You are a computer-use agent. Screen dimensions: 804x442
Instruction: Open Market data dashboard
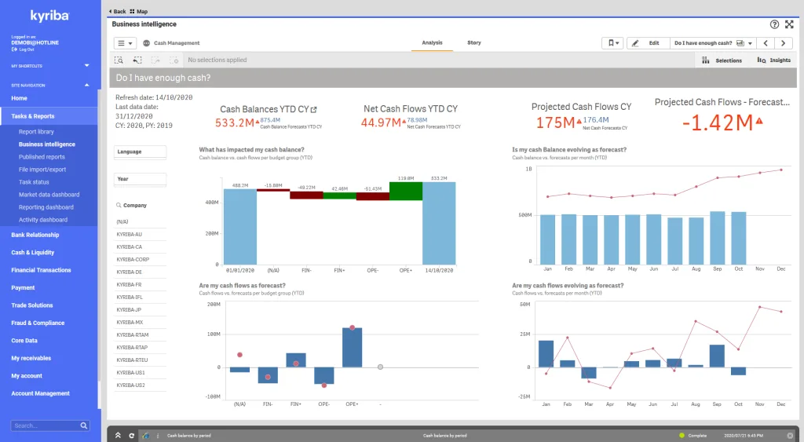point(49,195)
